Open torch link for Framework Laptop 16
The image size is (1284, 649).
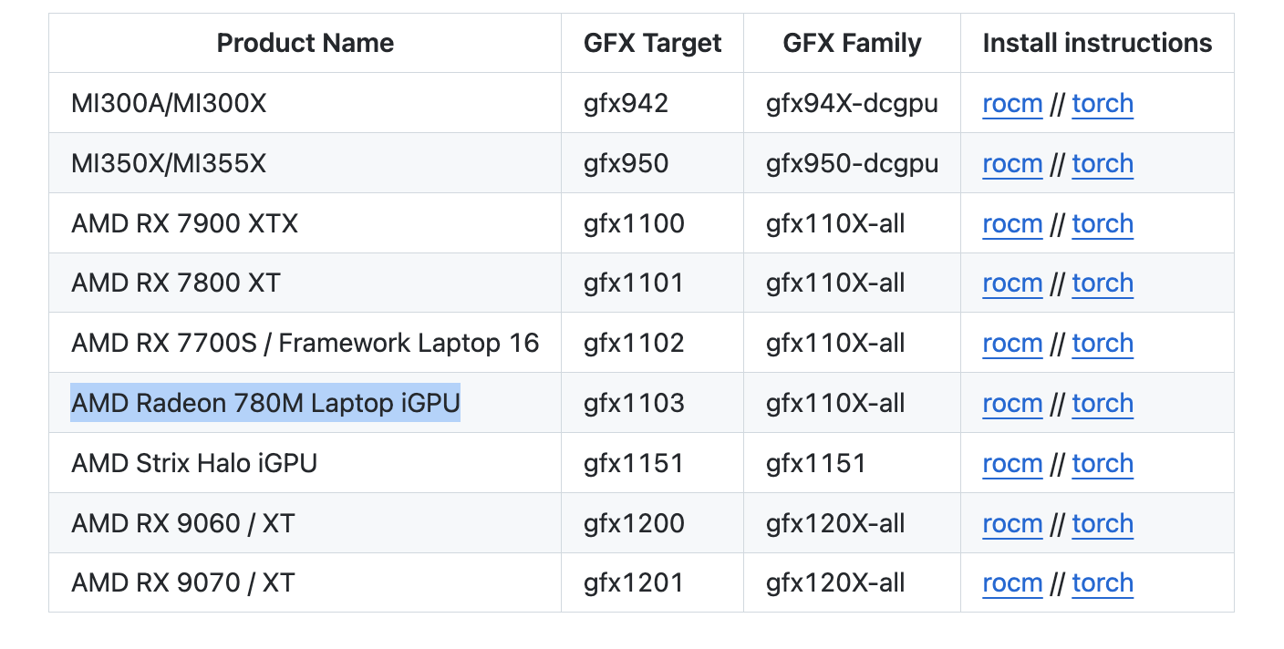[1103, 344]
